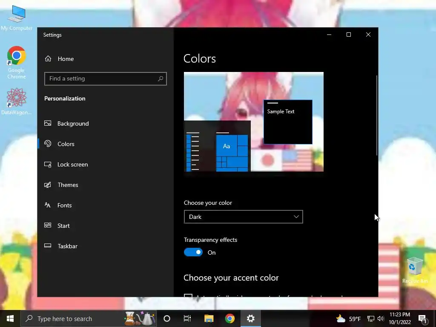The image size is (436, 327).
Task: Select the Colors palette icon
Action: point(48,144)
